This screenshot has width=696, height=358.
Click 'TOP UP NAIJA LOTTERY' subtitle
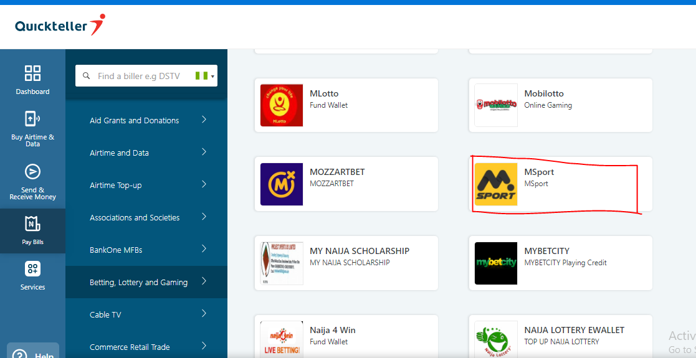pos(561,342)
